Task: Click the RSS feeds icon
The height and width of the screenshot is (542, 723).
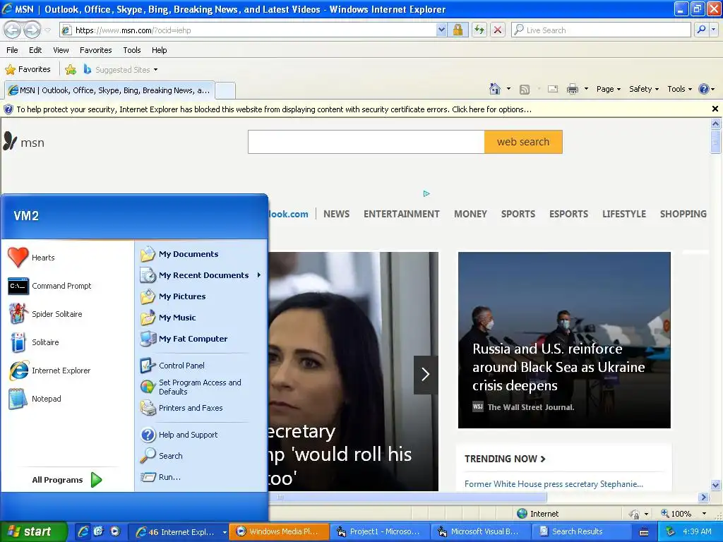Action: 525,90
